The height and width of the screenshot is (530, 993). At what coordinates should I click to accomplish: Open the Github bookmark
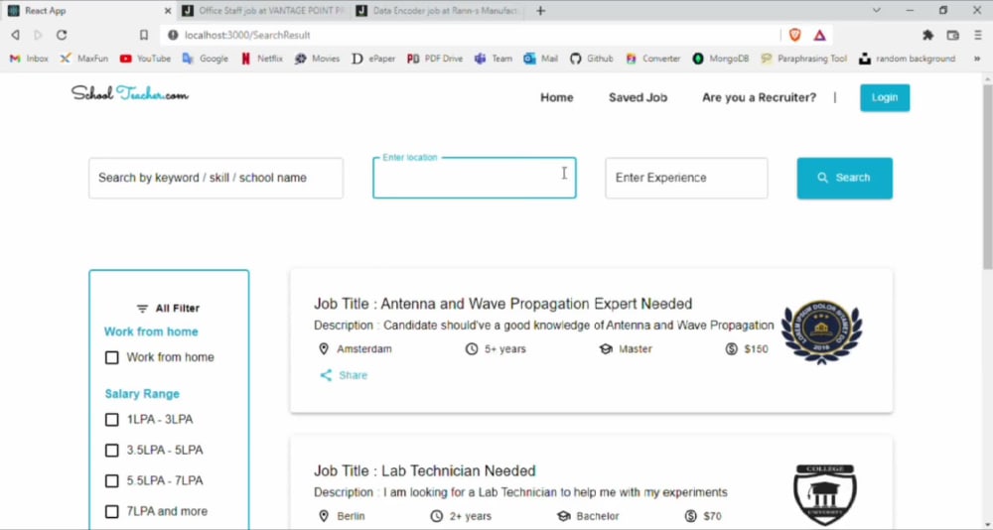(592, 59)
